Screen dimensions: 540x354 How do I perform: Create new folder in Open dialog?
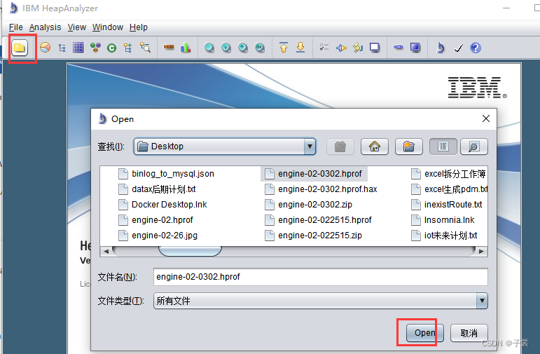click(x=409, y=147)
